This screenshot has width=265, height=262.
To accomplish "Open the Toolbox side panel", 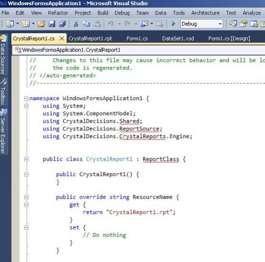I will tap(3, 92).
